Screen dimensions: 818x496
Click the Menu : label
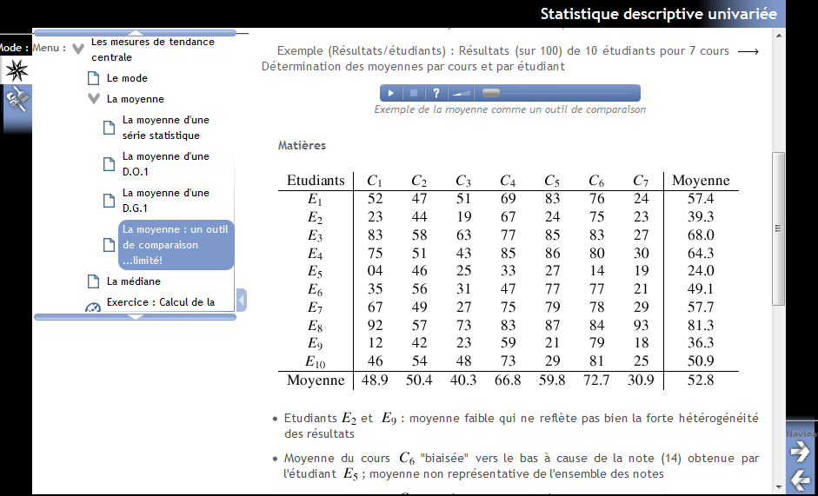pos(49,48)
